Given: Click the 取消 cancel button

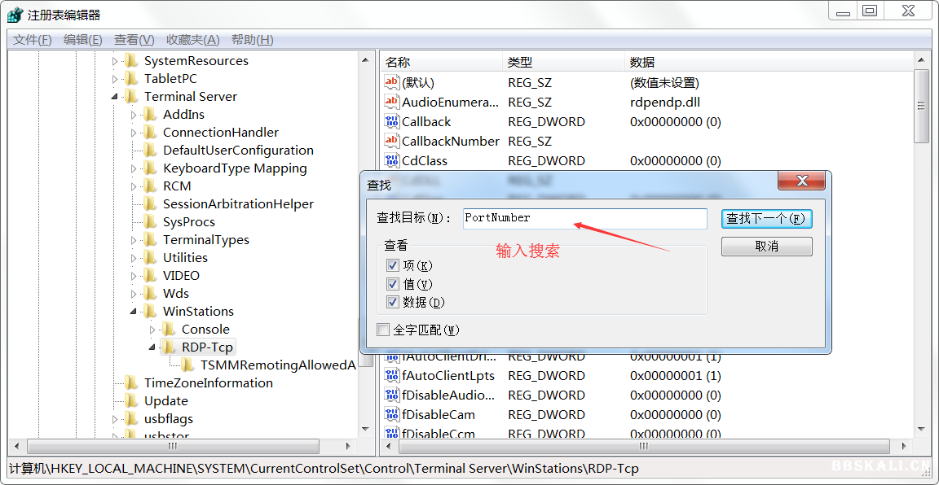Looking at the screenshot, I should coord(766,247).
